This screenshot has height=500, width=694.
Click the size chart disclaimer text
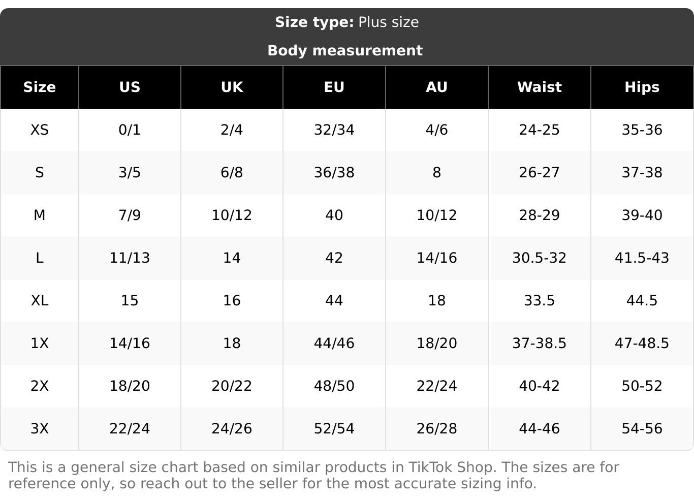[x=313, y=475]
